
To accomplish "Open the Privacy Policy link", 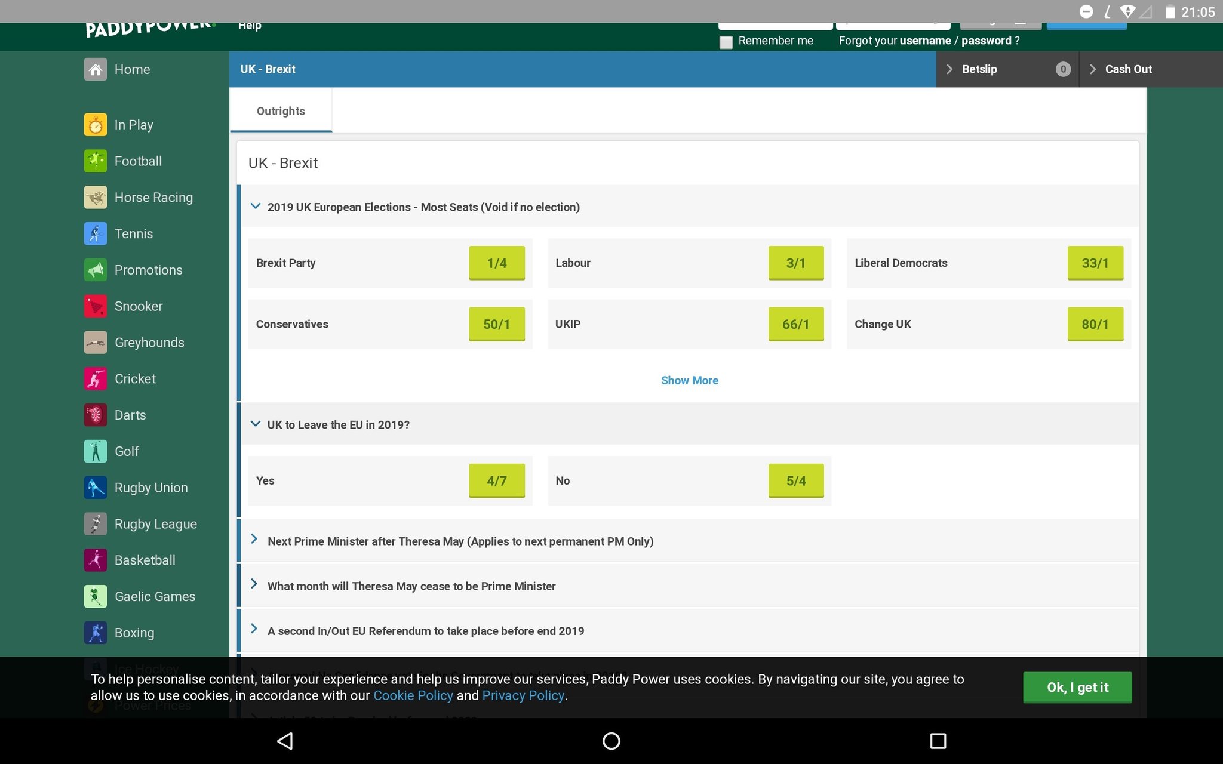I will tap(523, 695).
